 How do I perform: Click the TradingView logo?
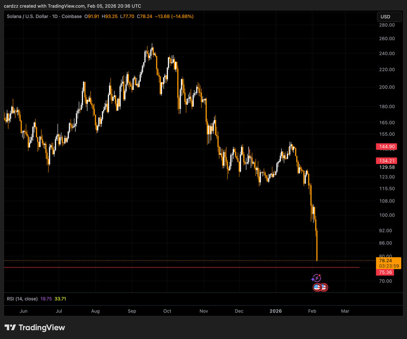[35, 327]
